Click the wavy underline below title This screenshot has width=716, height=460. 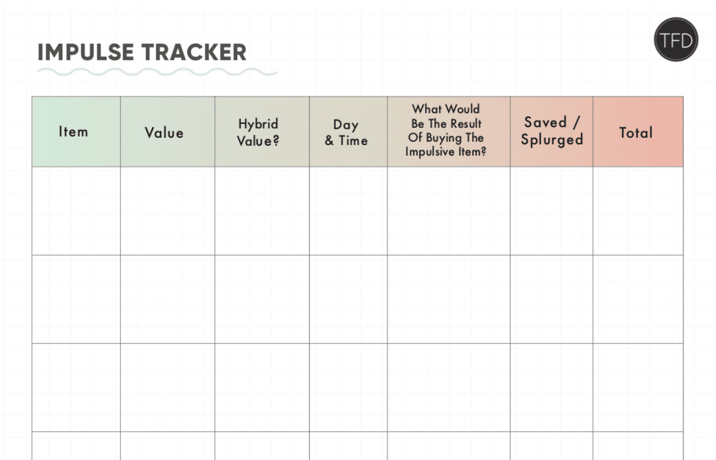[x=158, y=72]
